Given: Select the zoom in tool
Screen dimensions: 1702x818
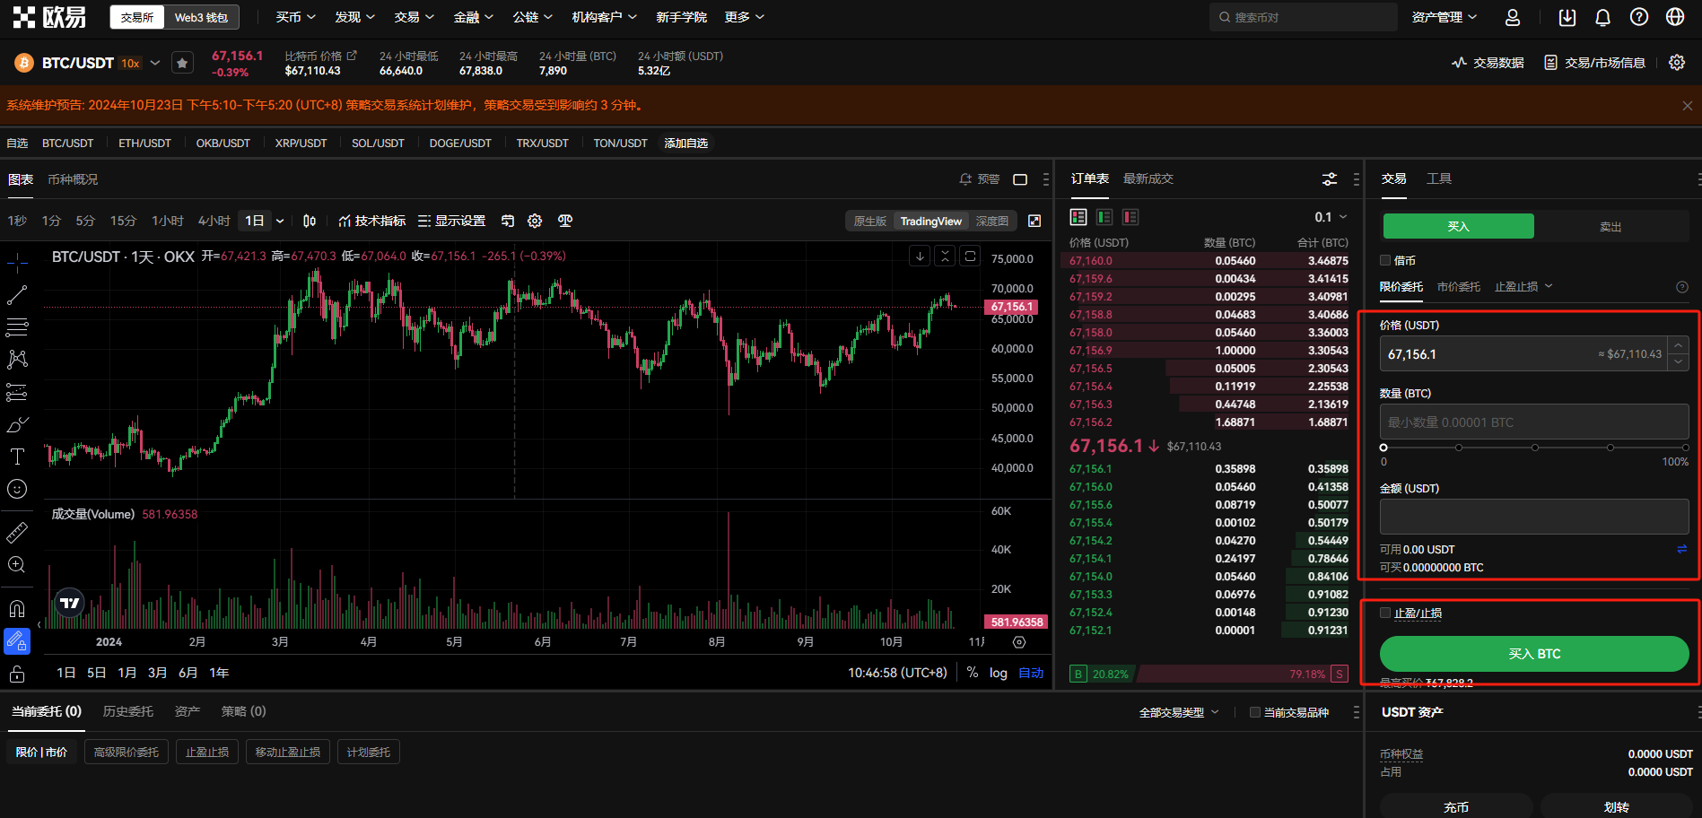Looking at the screenshot, I should (17, 565).
